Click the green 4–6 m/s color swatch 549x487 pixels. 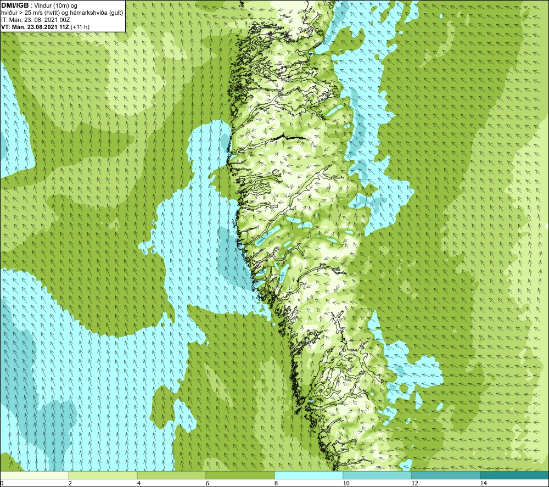click(171, 475)
